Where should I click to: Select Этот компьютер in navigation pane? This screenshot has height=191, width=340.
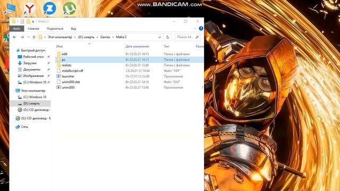[x=33, y=91]
